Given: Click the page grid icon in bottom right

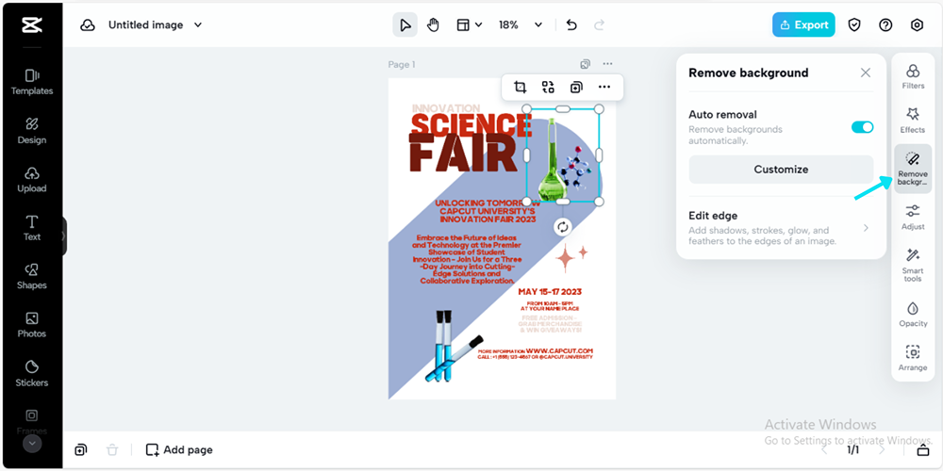Looking at the screenshot, I should (923, 450).
